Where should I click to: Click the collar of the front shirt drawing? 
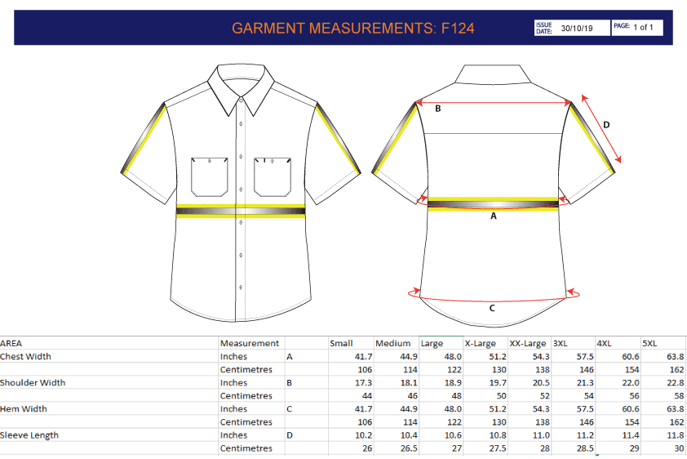coord(241,90)
